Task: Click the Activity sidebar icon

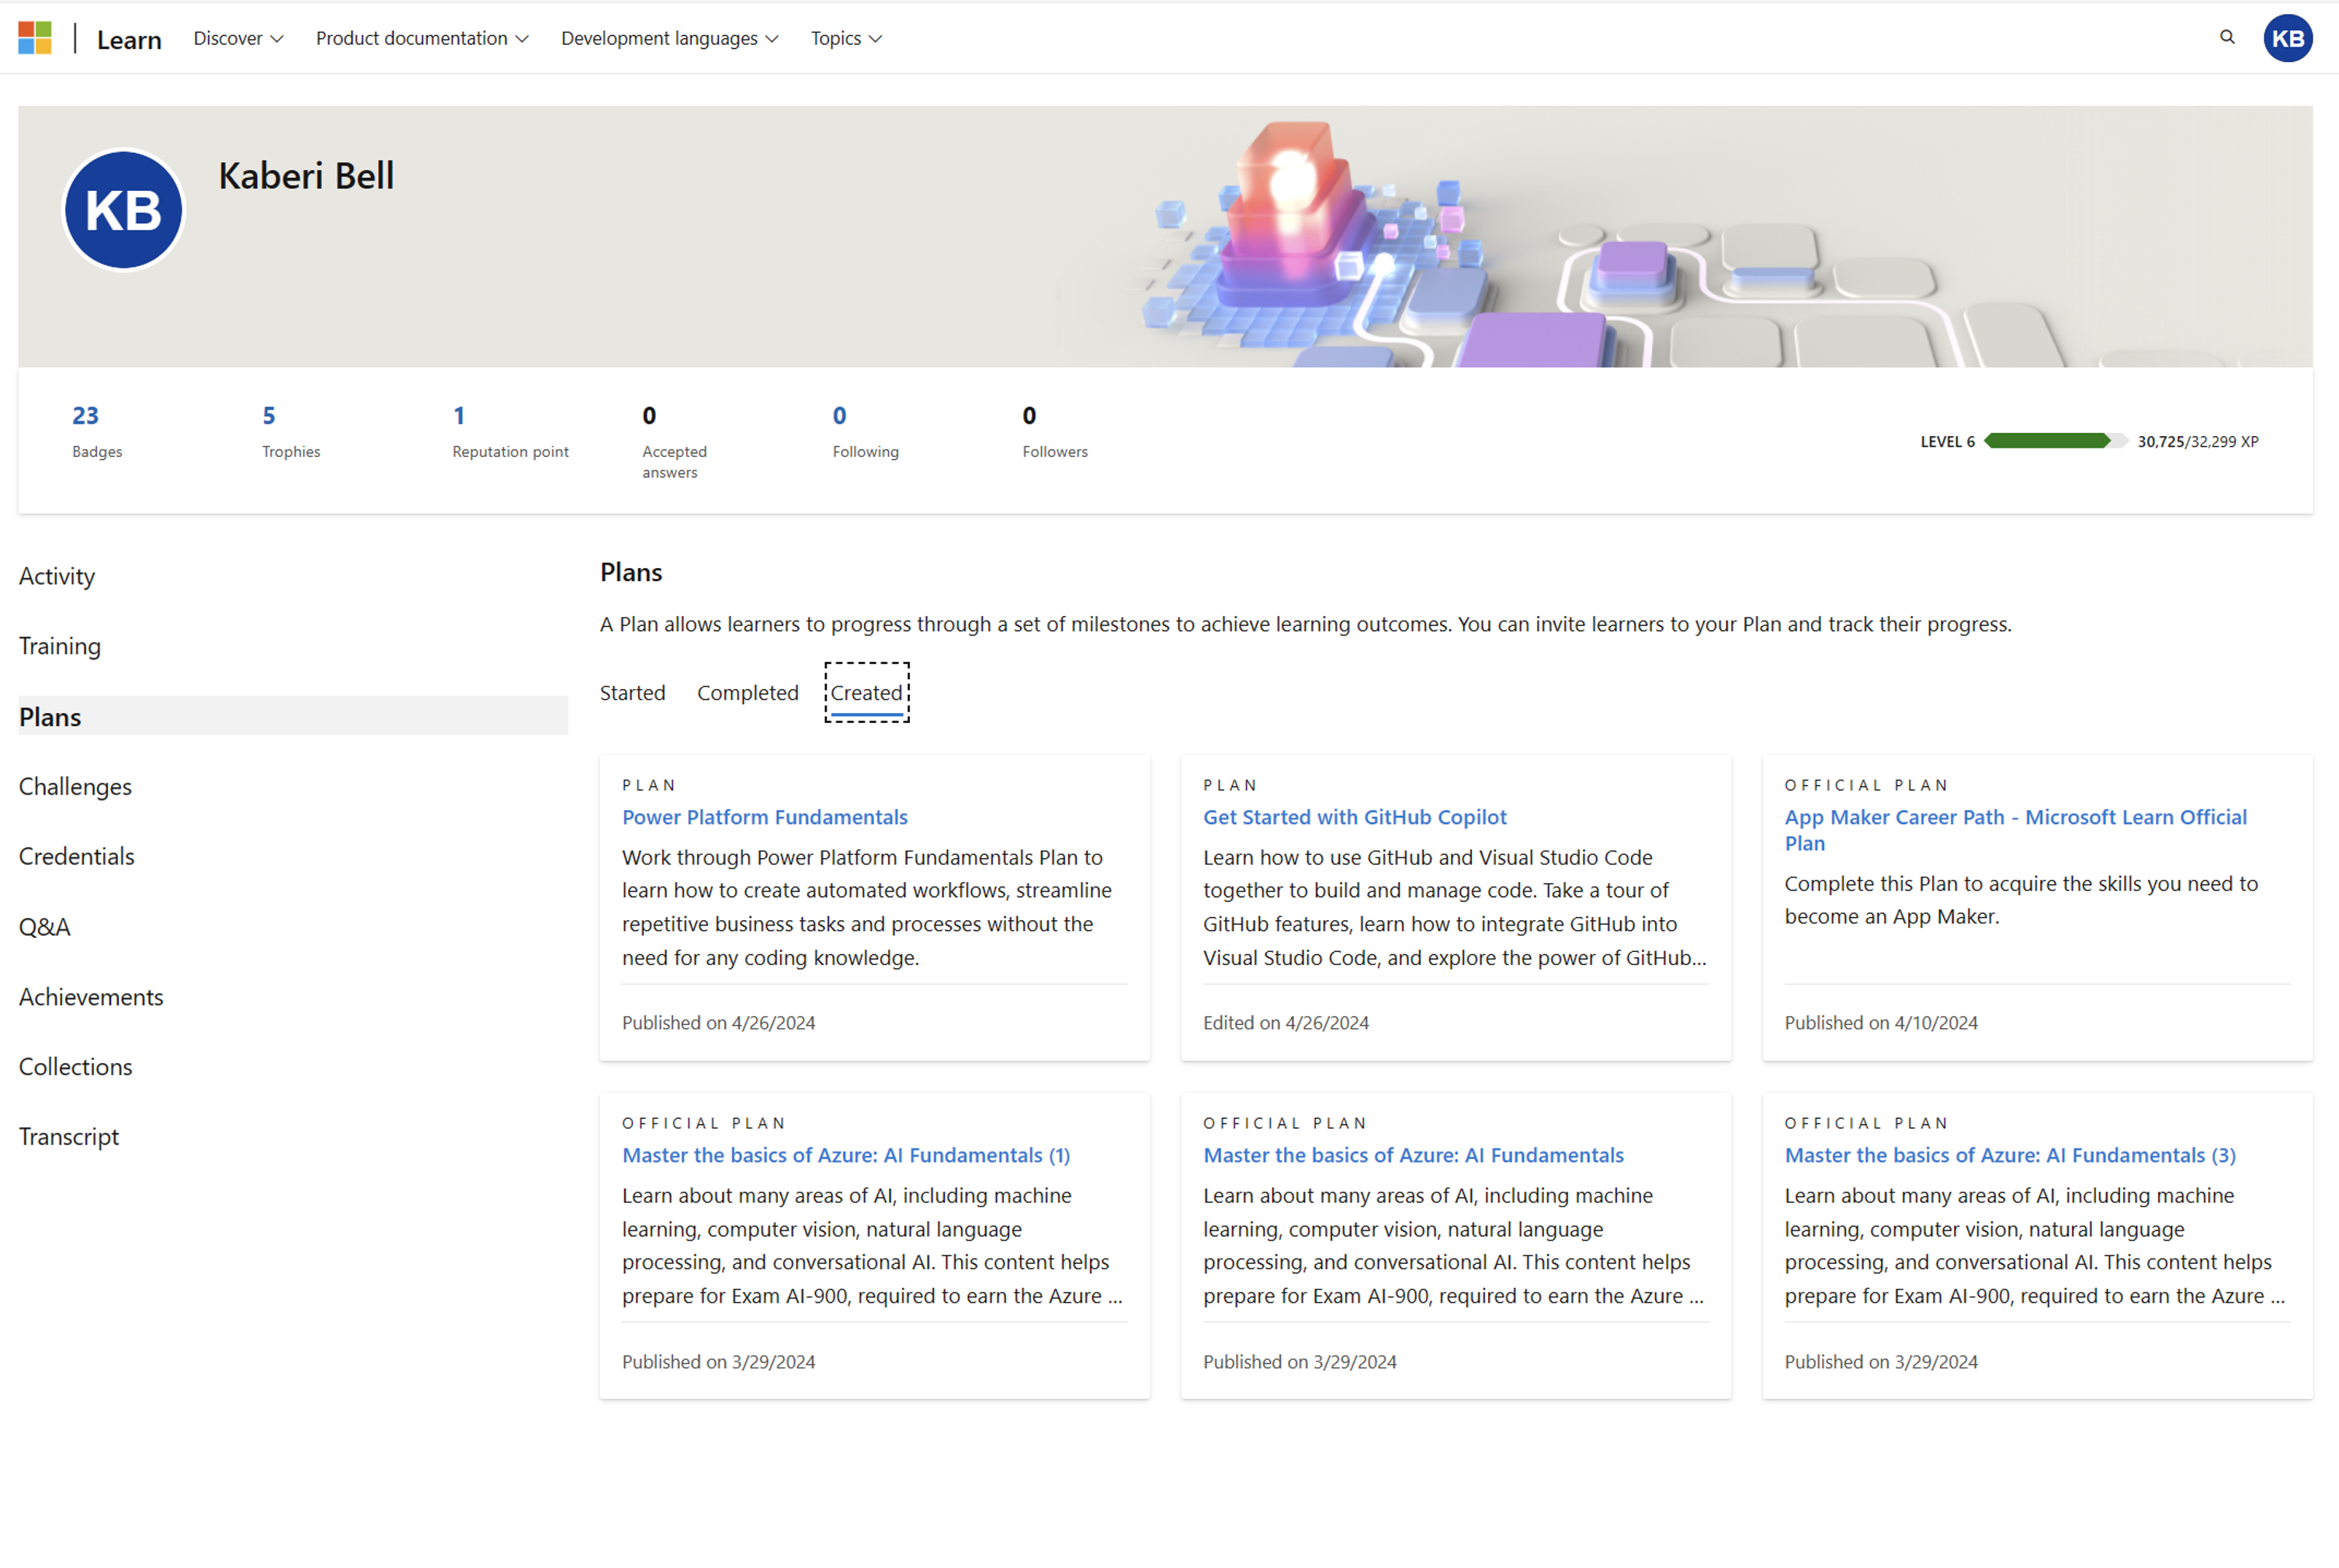Action: click(x=56, y=576)
